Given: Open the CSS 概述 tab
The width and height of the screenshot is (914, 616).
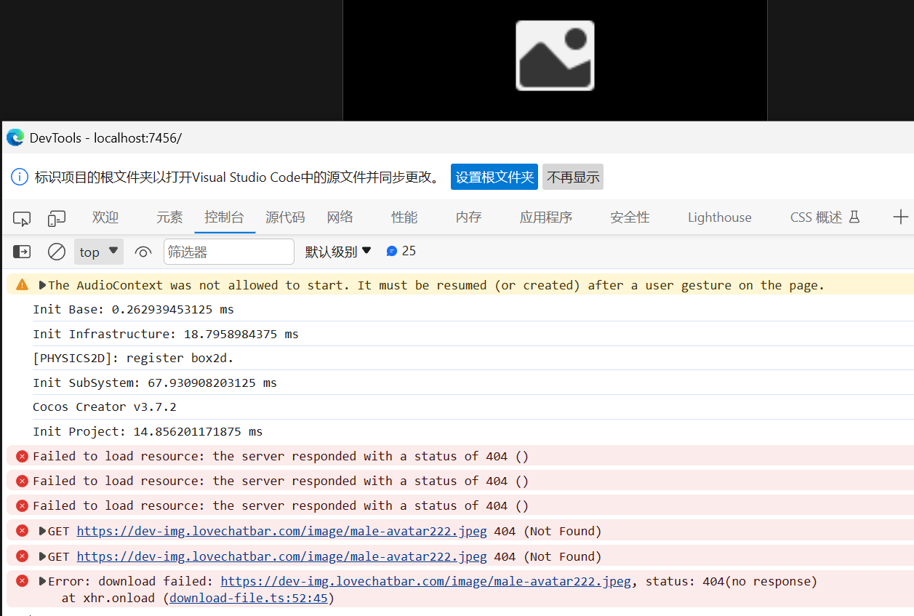Looking at the screenshot, I should coord(825,217).
